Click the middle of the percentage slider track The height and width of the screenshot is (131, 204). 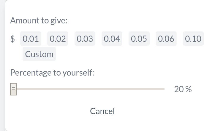[91, 89]
